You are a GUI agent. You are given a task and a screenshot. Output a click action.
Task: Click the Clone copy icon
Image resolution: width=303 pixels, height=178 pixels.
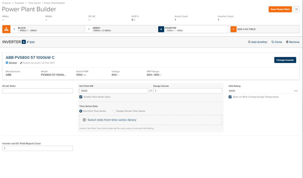tap(273, 42)
